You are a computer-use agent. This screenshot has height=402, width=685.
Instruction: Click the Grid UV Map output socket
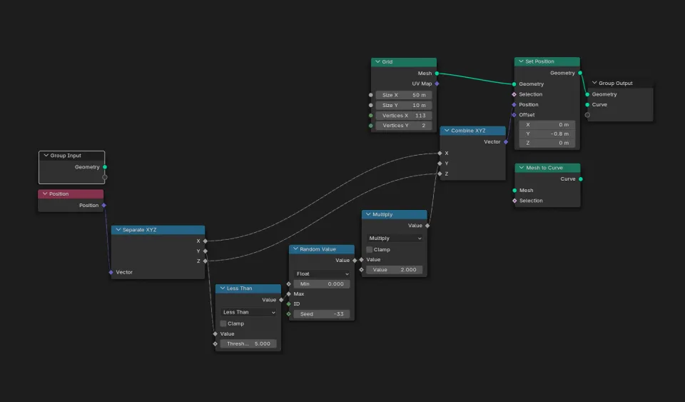(x=437, y=84)
